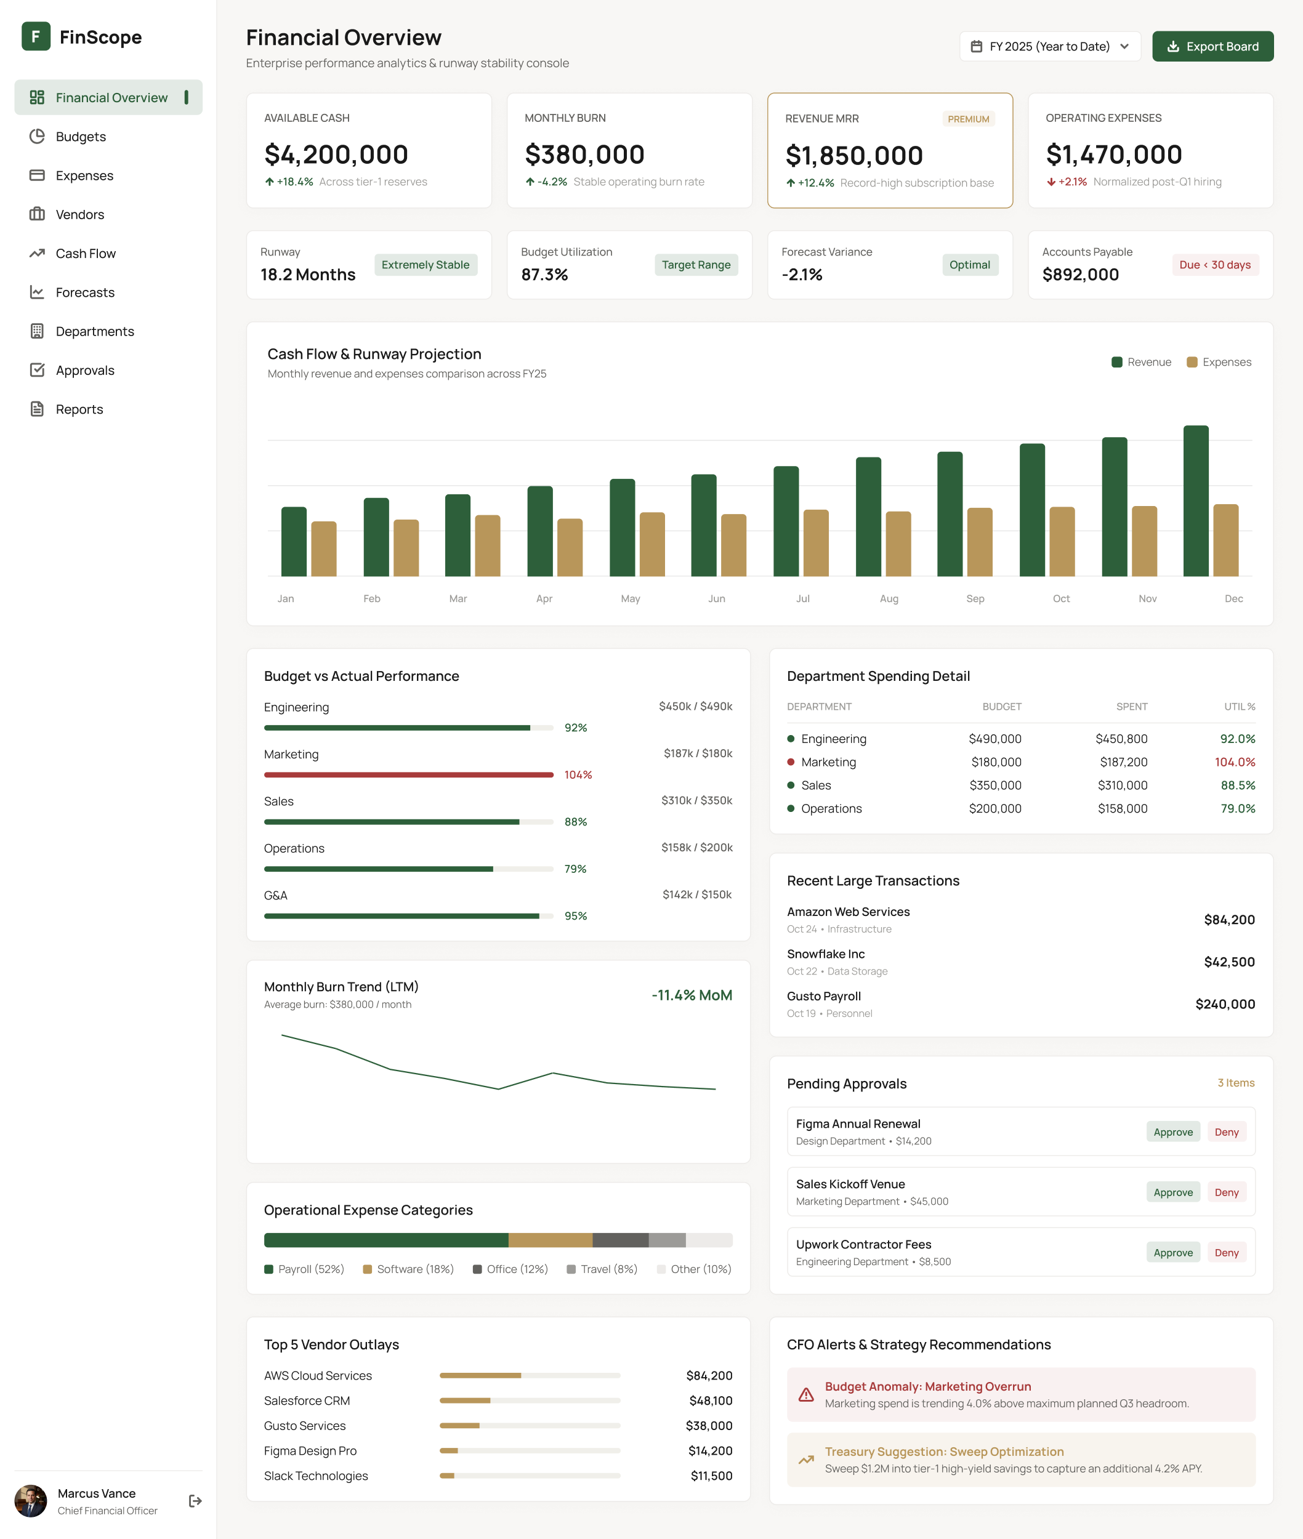Click the Payroll (52%) legend swatch
1303x1539 pixels.
coord(269,1269)
